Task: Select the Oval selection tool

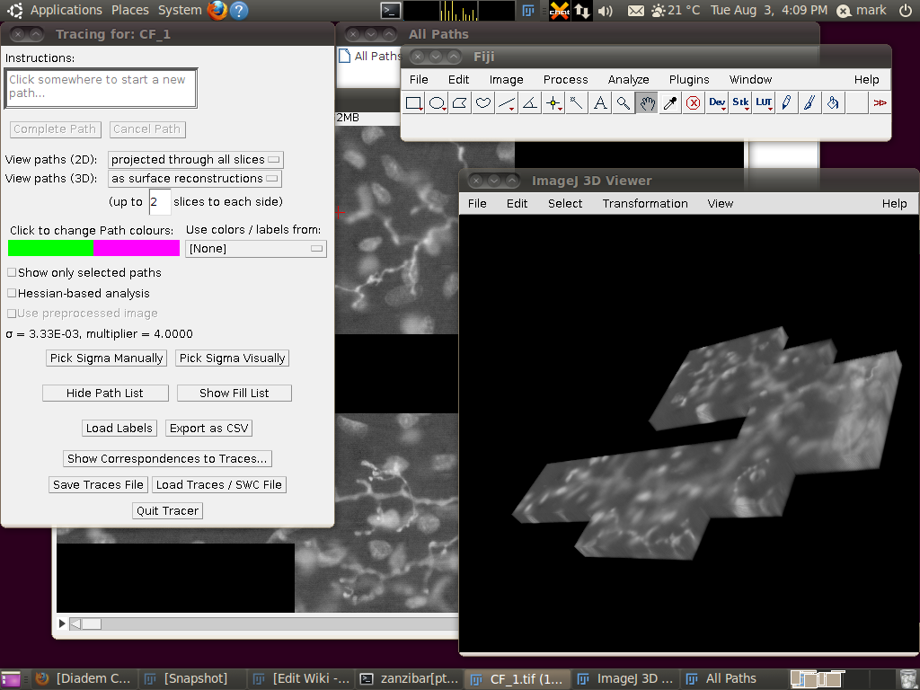Action: (437, 103)
